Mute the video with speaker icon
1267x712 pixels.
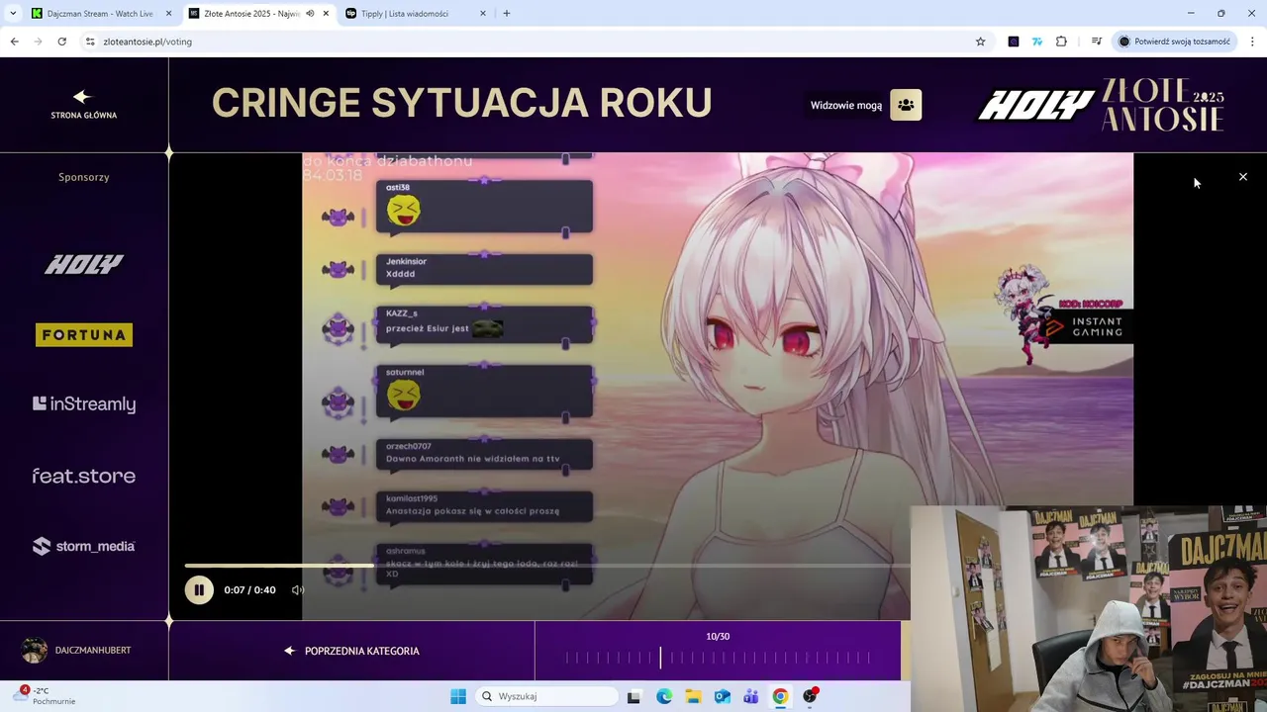(297, 590)
